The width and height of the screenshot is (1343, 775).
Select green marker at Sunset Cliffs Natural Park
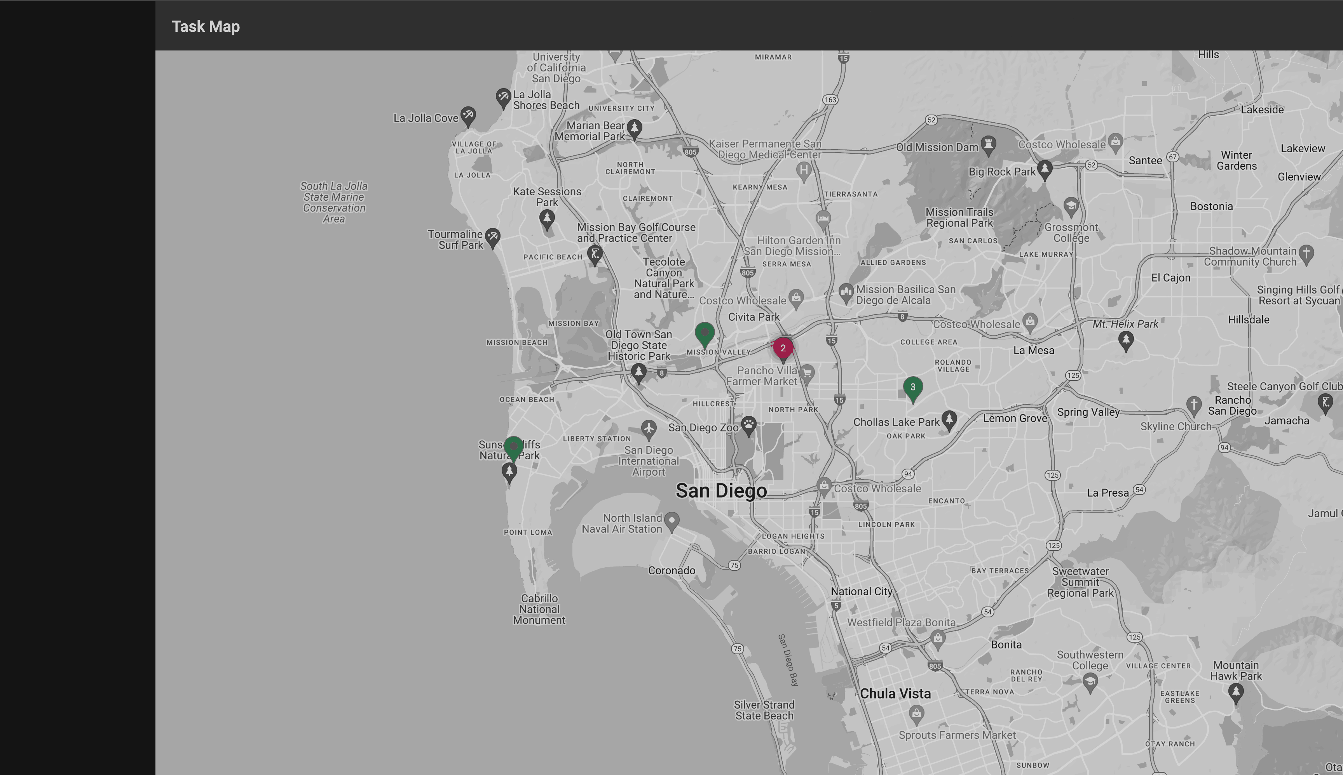[x=513, y=447]
